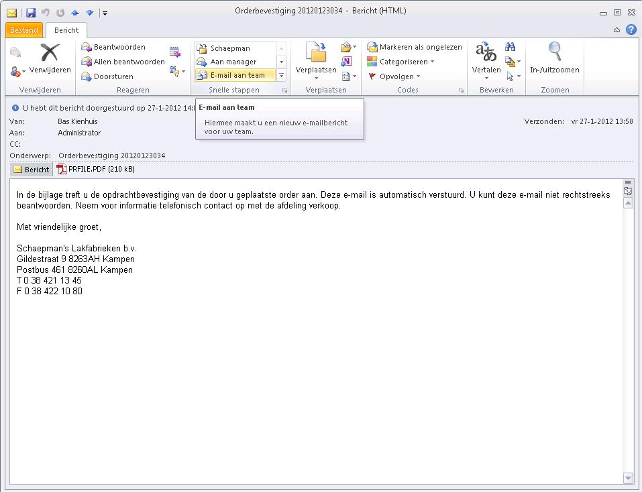Run the Aan manager quick step
The width and height of the screenshot is (642, 492).
tap(235, 62)
